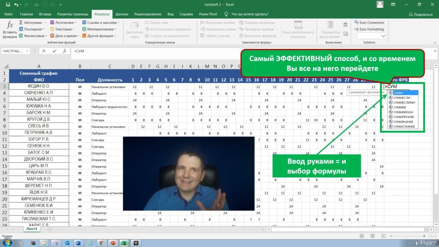Click the Зависимые ячейки trace button

tap(218, 29)
